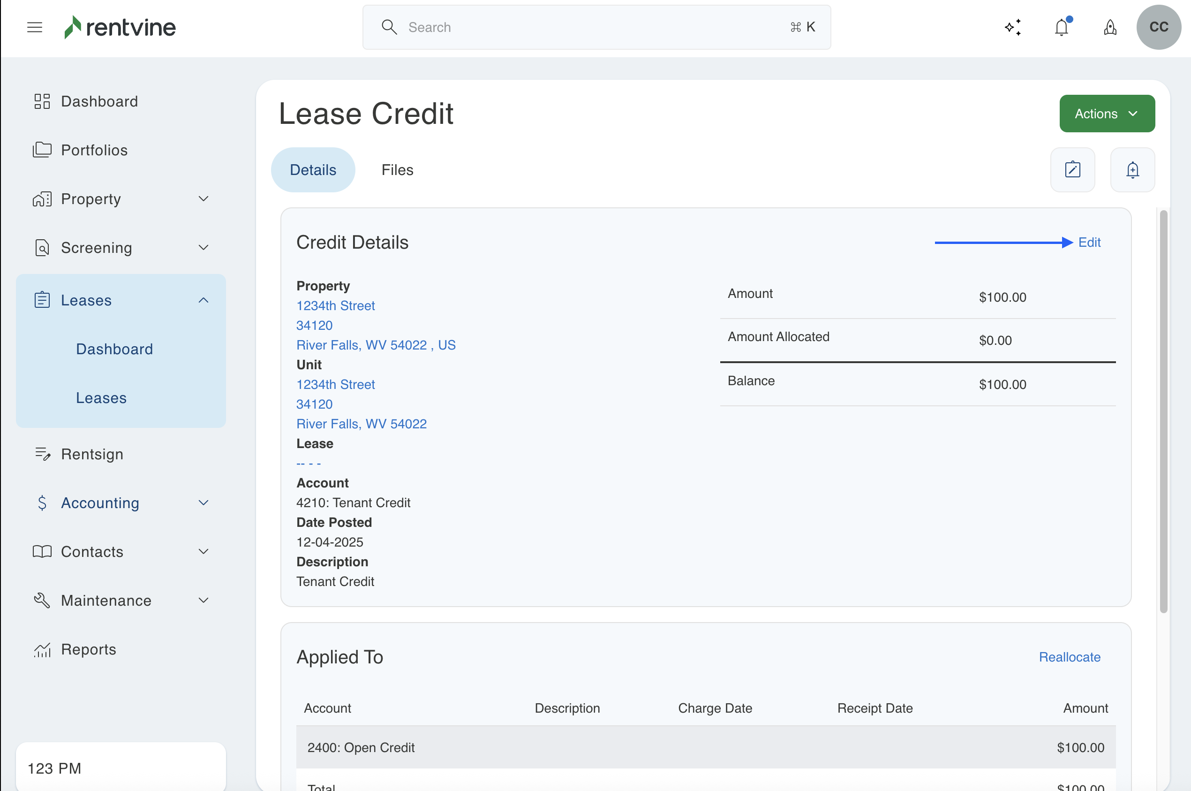Image resolution: width=1191 pixels, height=791 pixels.
Task: Switch to the Files tab
Action: 397,170
